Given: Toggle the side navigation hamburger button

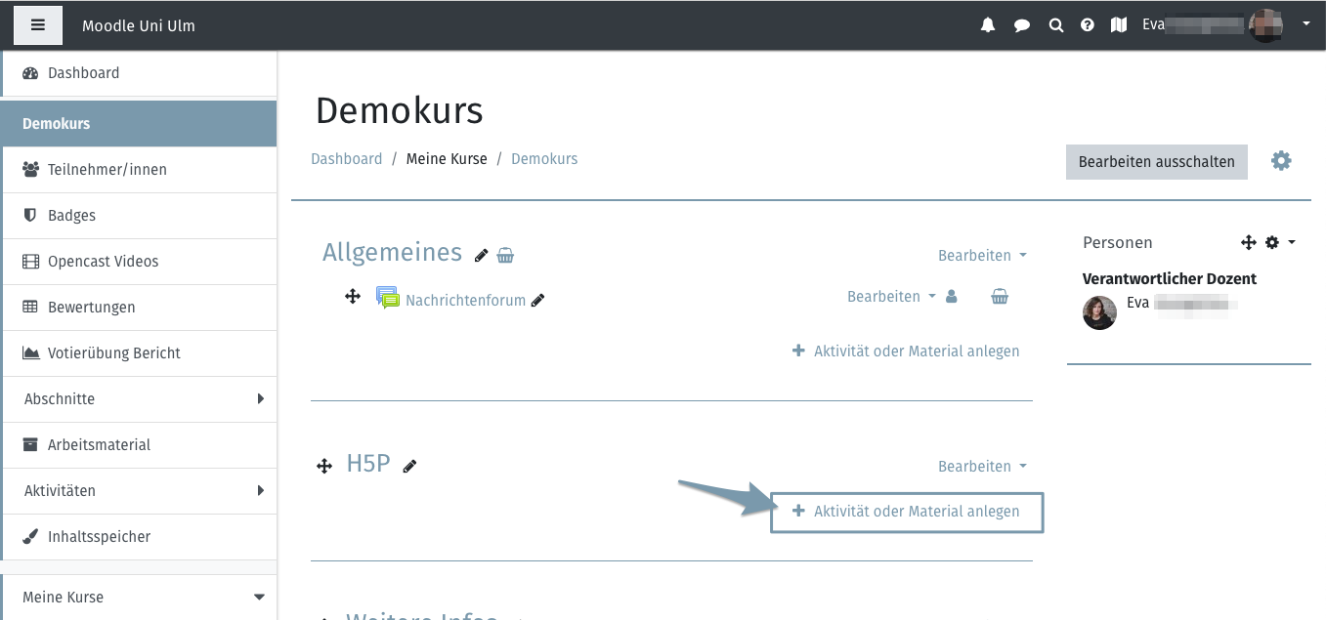Looking at the screenshot, I should (x=38, y=25).
